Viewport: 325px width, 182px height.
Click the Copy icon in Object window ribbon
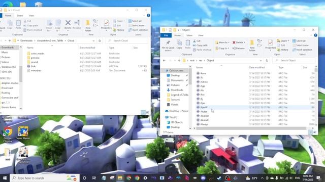[x=179, y=44]
